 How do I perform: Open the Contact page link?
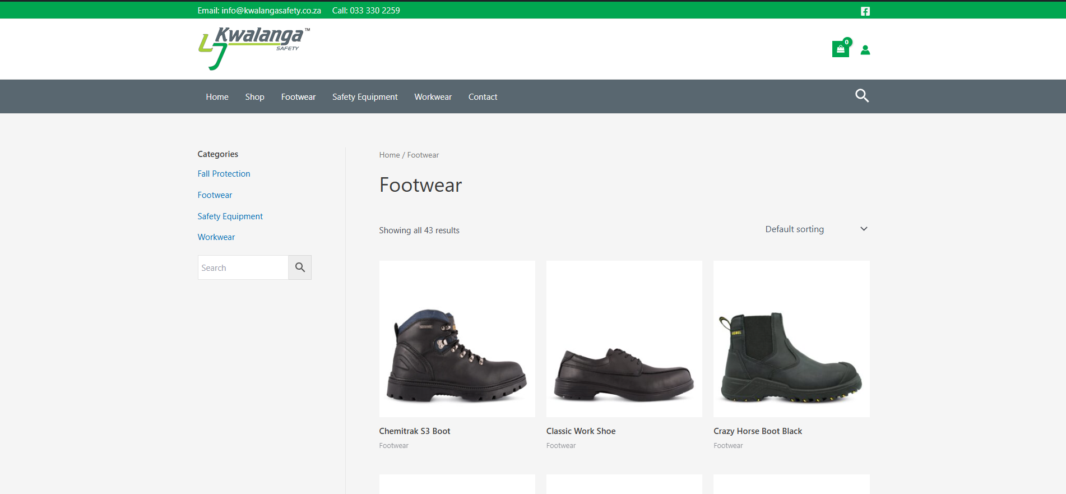click(x=483, y=97)
